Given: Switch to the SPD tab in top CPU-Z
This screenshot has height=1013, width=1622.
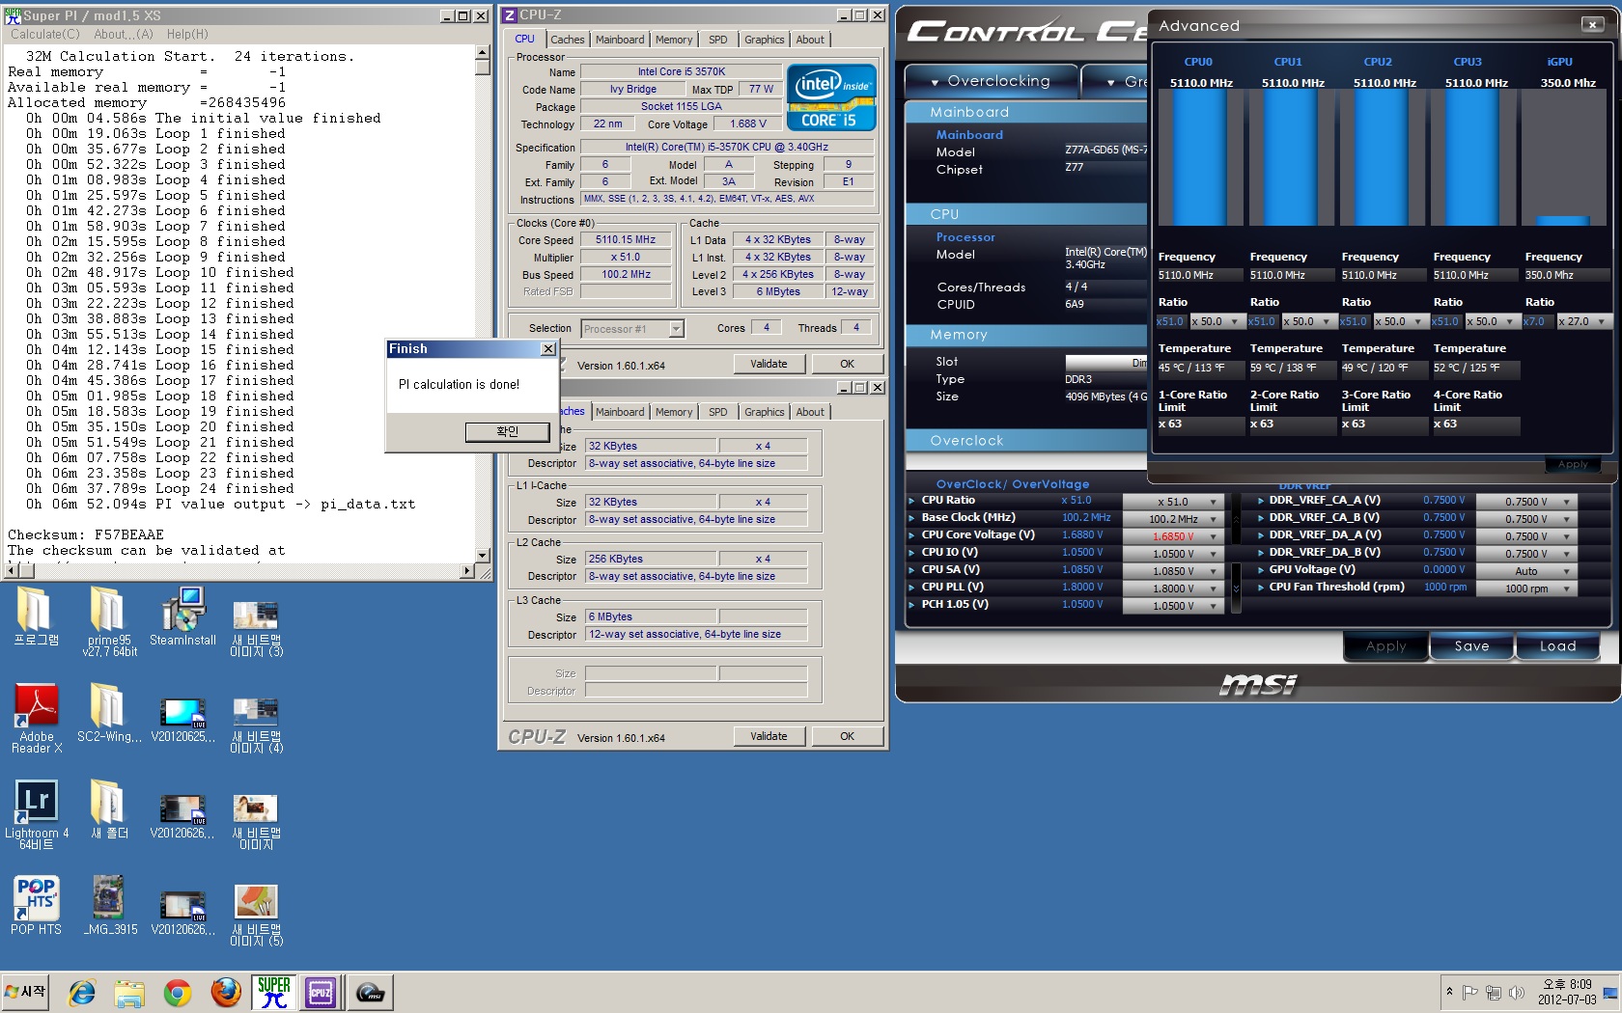Looking at the screenshot, I should 717,40.
